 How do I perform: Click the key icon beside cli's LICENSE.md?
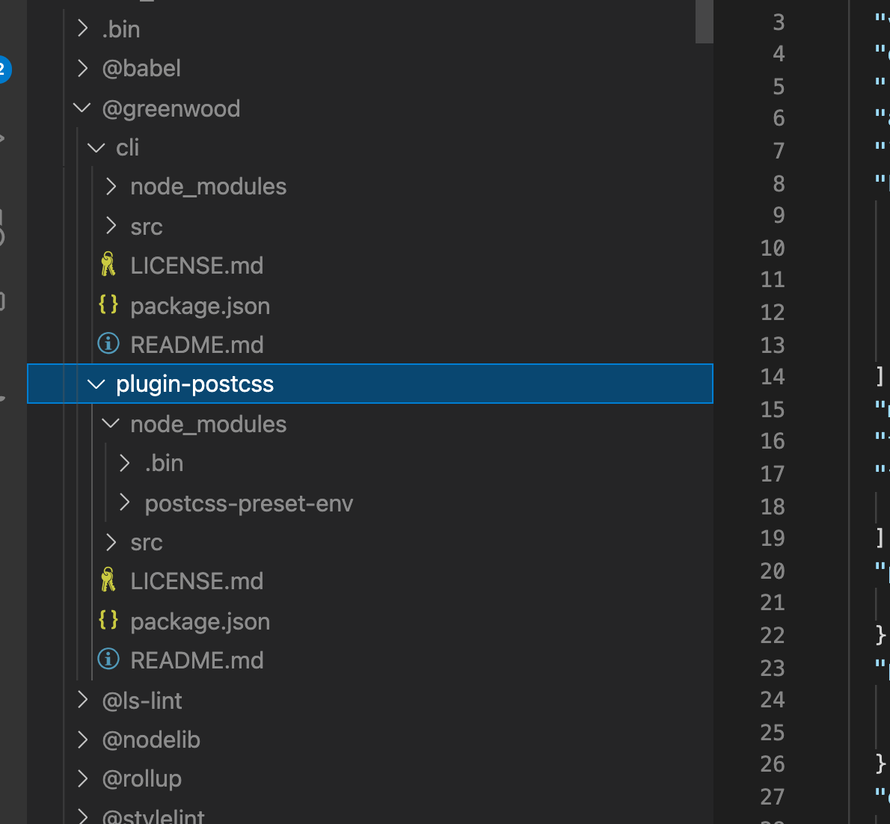(x=108, y=265)
